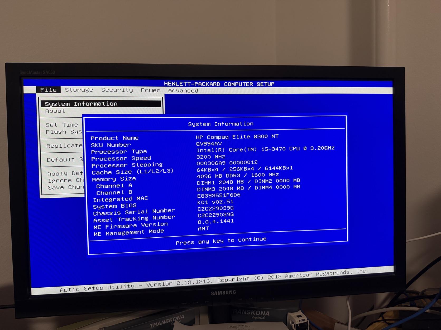
Task: Click the Aptio Setup Utility version footer
Action: coord(214,281)
